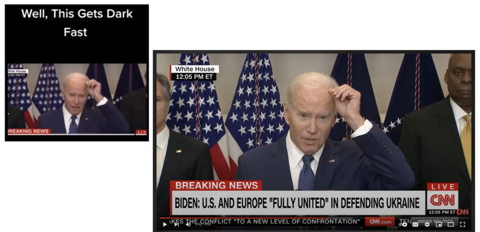Turn on closed captions
This screenshot has height=232, width=480.
[x=415, y=225]
